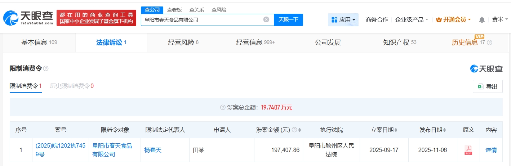Image resolution: width=511 pixels, height=166 pixels.
Task: Select the 历史限制消费令 sub-tab
Action: pyautogui.click(x=72, y=86)
